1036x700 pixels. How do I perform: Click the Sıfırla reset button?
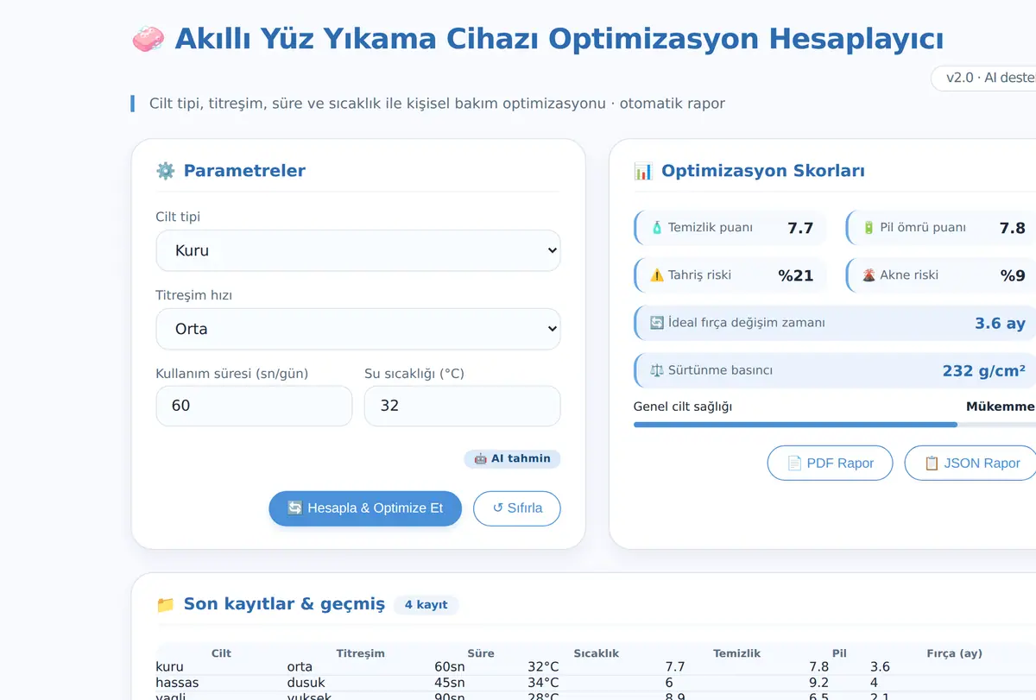click(x=517, y=508)
